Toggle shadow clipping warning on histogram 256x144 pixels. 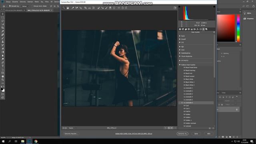click(180, 6)
